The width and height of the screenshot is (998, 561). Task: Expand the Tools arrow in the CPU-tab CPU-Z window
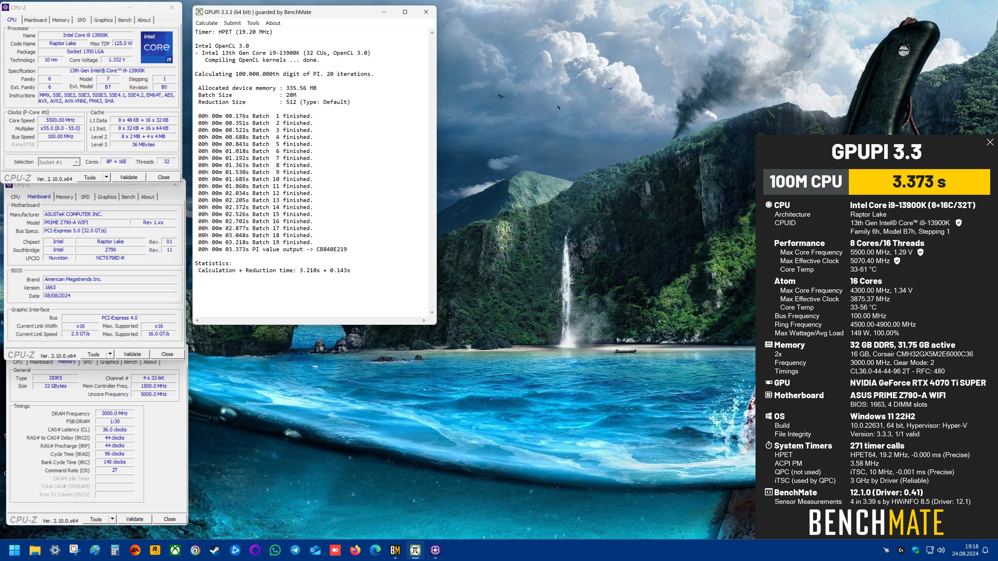click(107, 177)
